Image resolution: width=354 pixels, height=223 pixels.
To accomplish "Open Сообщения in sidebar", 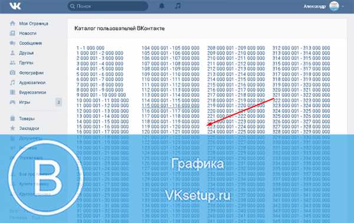I will [31, 43].
